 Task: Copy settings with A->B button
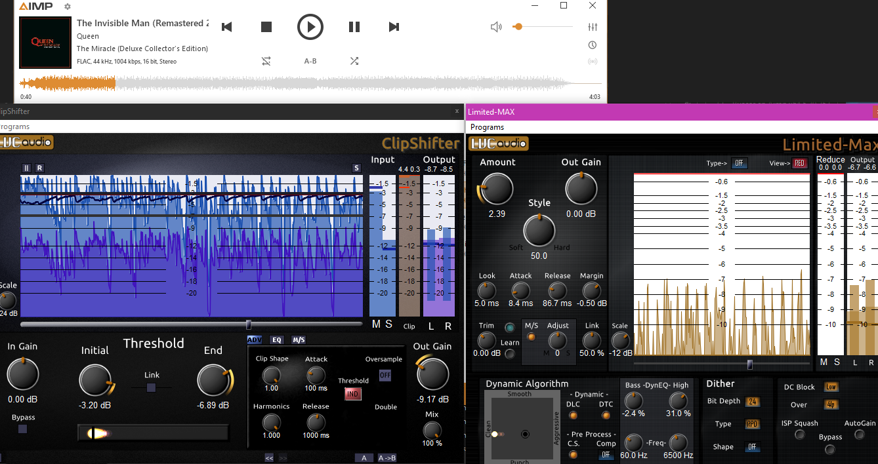pos(387,457)
